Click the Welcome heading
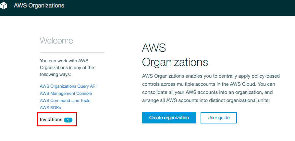This screenshot has width=295, height=141. tap(56, 41)
